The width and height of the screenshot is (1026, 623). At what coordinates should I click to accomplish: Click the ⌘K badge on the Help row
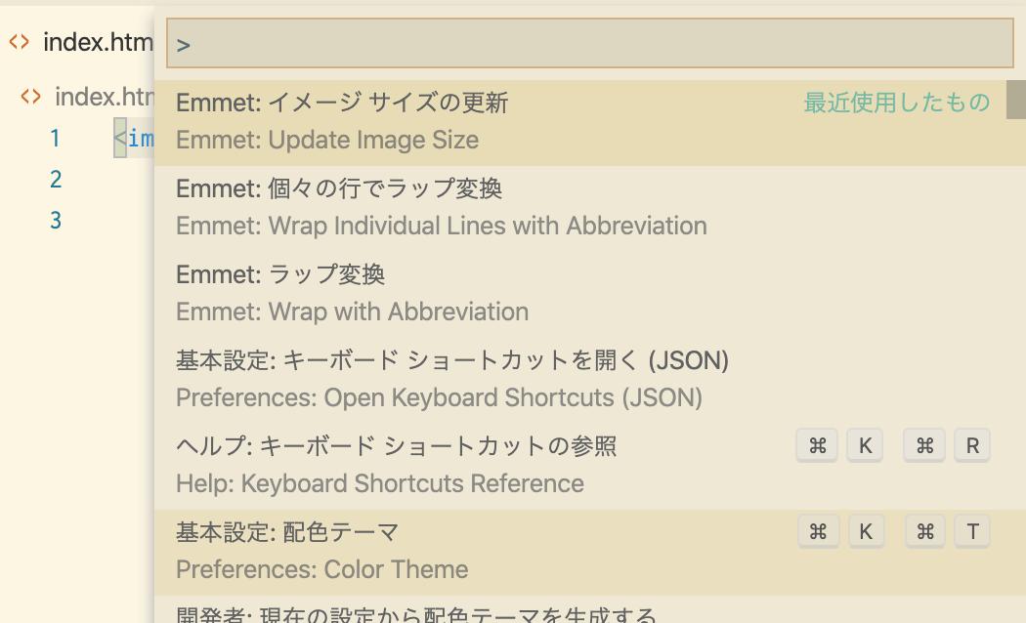865,445
